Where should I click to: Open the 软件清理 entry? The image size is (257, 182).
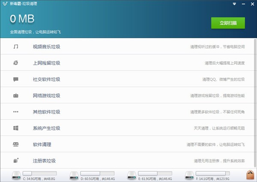[41, 144]
